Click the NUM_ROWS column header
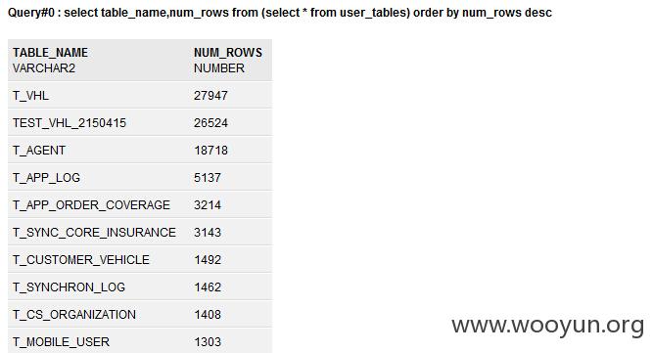The image size is (653, 353). 228,53
